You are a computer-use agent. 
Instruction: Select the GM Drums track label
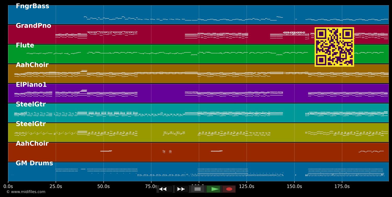tap(34, 163)
